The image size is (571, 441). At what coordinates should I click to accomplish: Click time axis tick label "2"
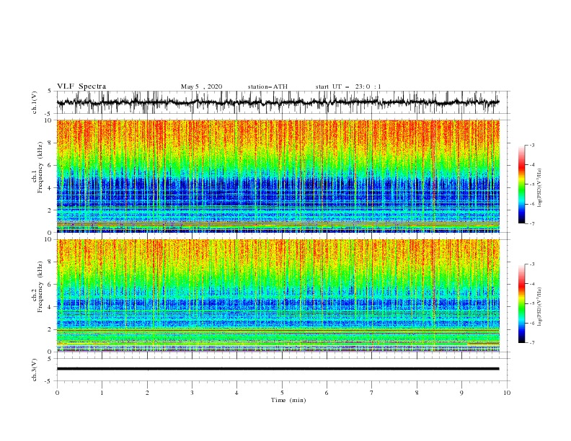click(147, 393)
